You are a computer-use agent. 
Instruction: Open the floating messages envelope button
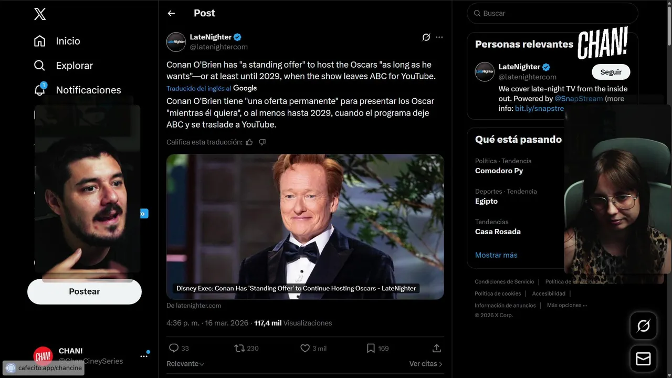[643, 359]
